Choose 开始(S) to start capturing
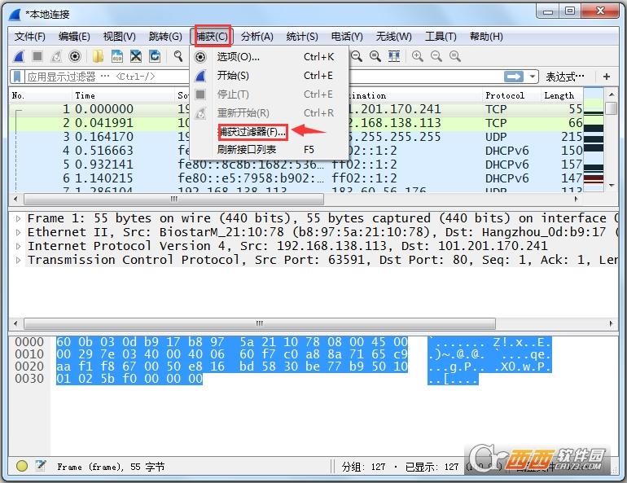The height and width of the screenshot is (483, 627). pos(269,76)
